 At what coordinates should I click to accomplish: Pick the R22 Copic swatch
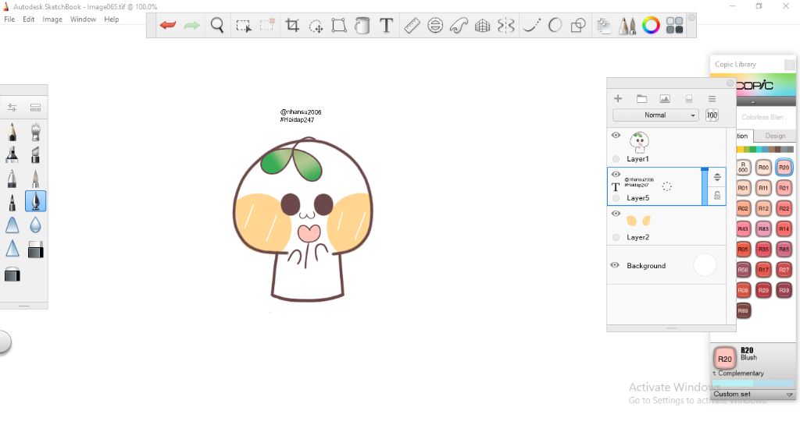(x=784, y=208)
